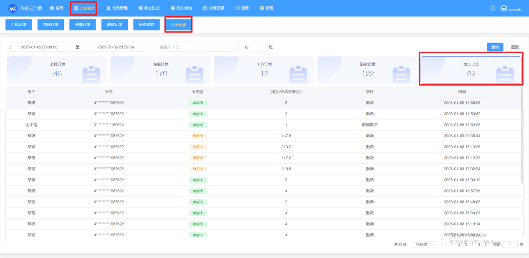
Task: Open the notification bell
Action: (x=493, y=8)
